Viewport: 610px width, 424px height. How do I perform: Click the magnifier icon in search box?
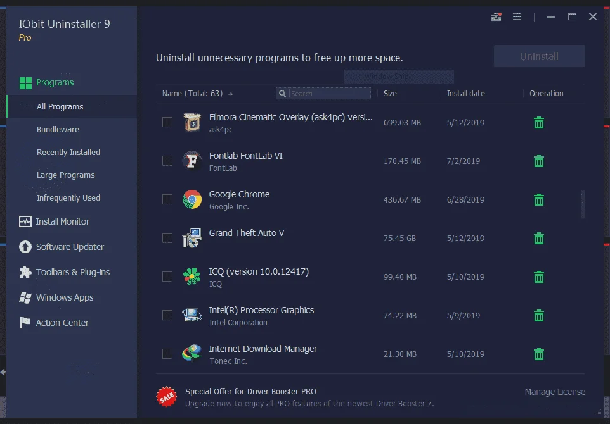[282, 94]
